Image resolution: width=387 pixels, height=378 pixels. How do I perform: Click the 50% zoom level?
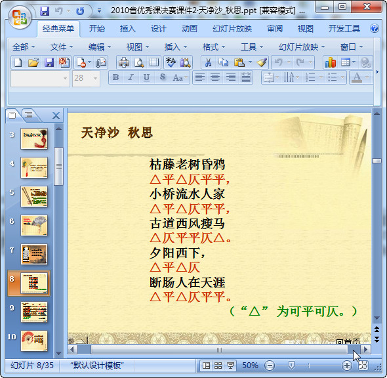pyautogui.click(x=251, y=366)
